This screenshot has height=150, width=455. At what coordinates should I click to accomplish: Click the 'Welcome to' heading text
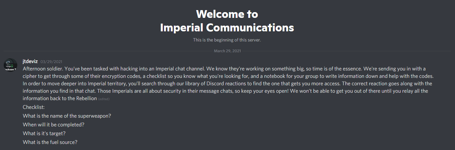pos(227,14)
